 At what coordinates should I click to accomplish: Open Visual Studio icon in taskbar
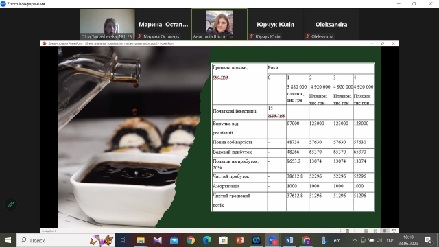(x=157, y=240)
